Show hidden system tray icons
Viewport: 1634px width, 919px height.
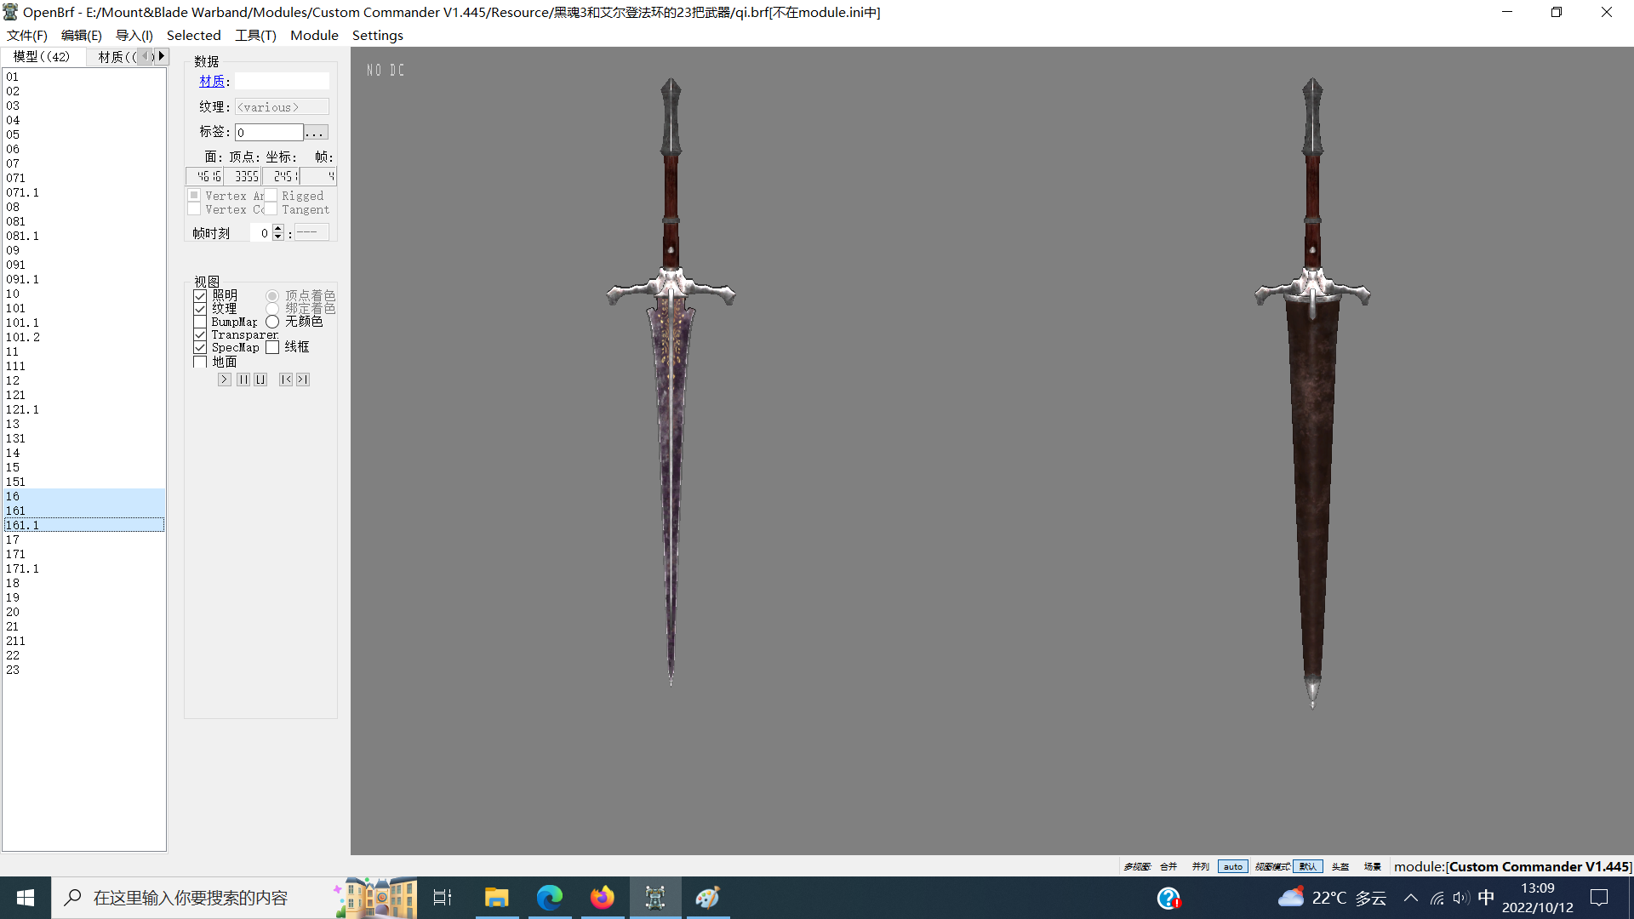pyautogui.click(x=1411, y=898)
